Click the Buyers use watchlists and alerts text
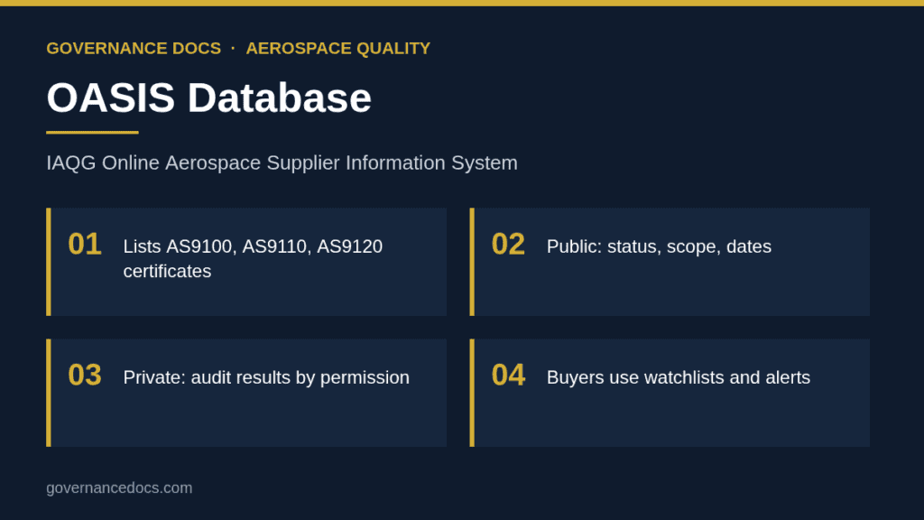Image resolution: width=924 pixels, height=520 pixels. (x=679, y=377)
